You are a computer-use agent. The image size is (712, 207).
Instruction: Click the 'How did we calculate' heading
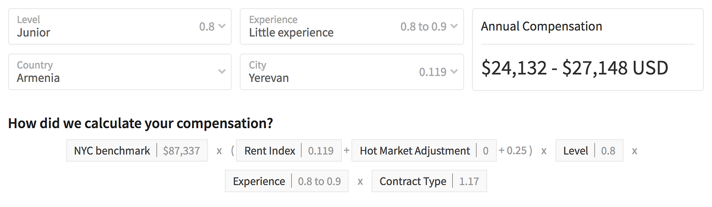(140, 124)
